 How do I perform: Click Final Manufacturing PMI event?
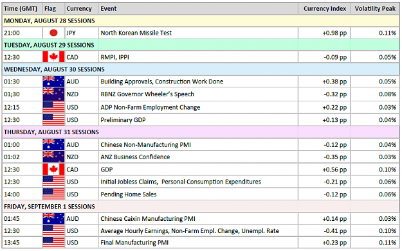click(134, 243)
